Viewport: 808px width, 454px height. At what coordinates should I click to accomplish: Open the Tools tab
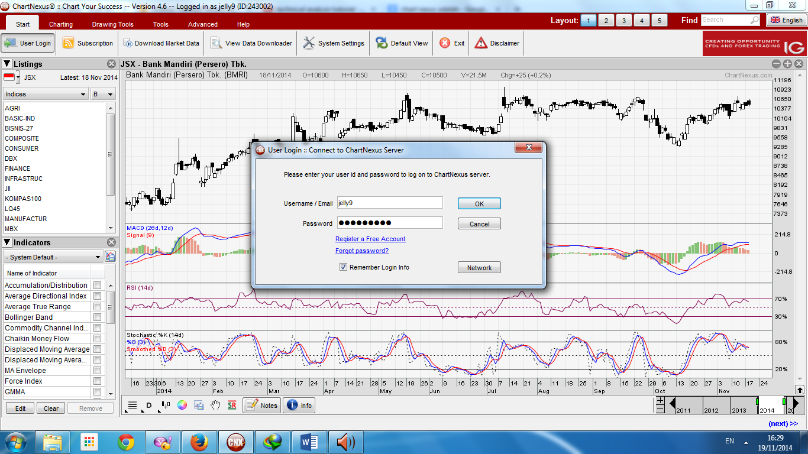pos(161,24)
